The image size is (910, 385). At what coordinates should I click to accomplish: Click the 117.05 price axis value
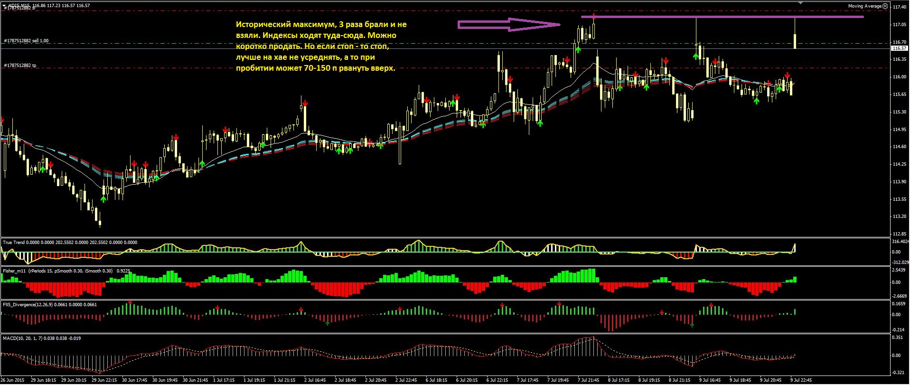tap(900, 25)
